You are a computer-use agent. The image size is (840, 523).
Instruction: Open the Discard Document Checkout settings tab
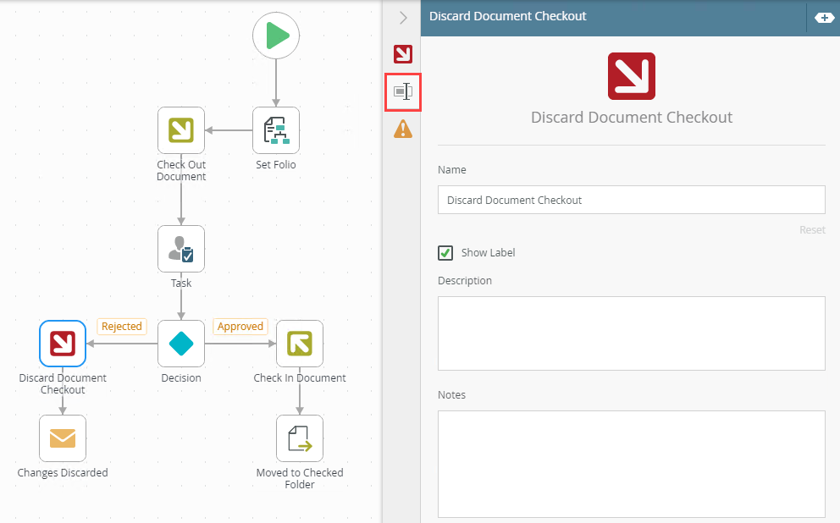[x=403, y=54]
